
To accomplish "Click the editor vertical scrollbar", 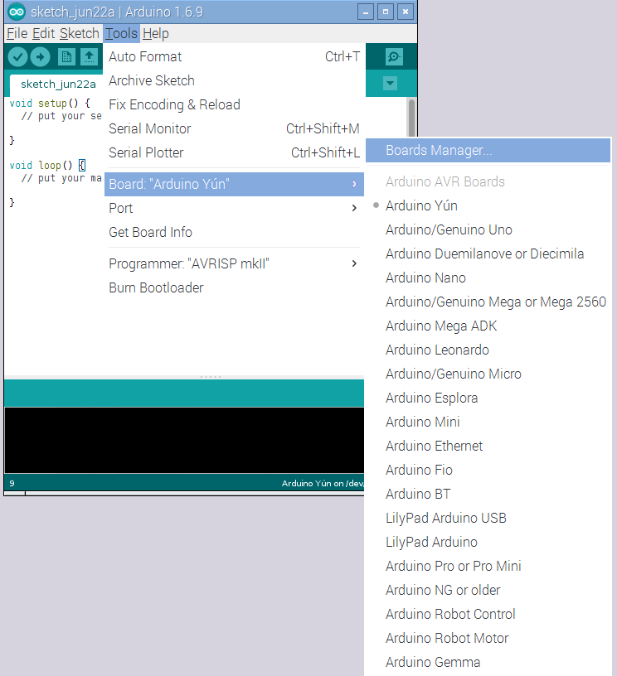I will click(x=411, y=118).
